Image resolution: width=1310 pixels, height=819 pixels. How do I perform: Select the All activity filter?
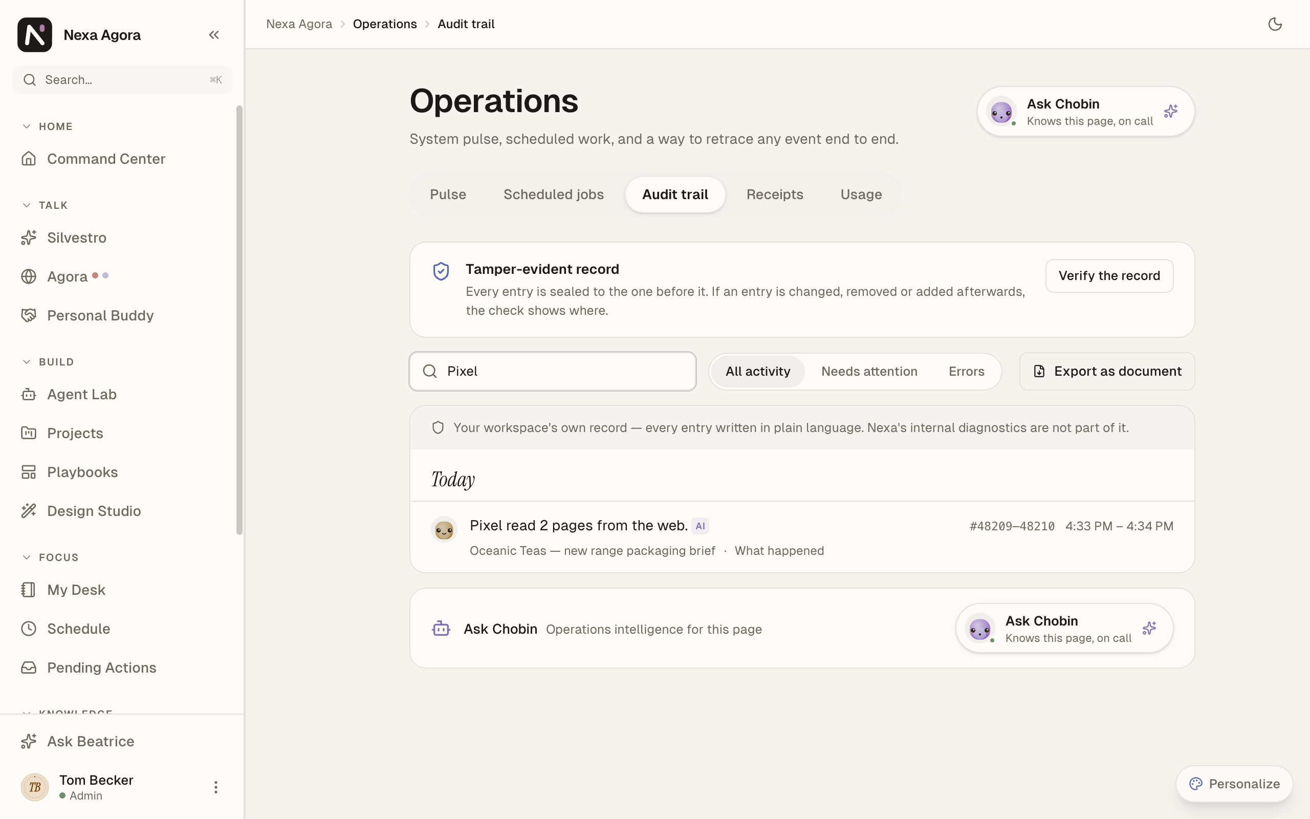pyautogui.click(x=757, y=371)
